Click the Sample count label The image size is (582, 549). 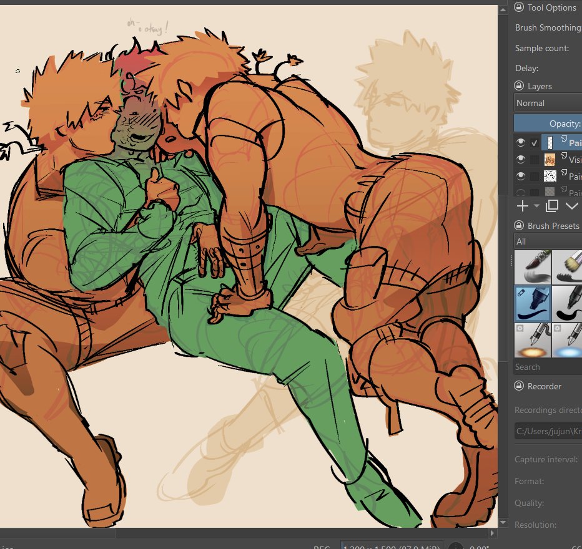542,48
